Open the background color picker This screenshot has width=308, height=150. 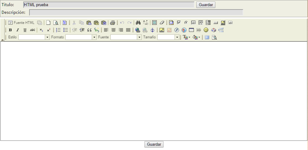tap(196, 37)
